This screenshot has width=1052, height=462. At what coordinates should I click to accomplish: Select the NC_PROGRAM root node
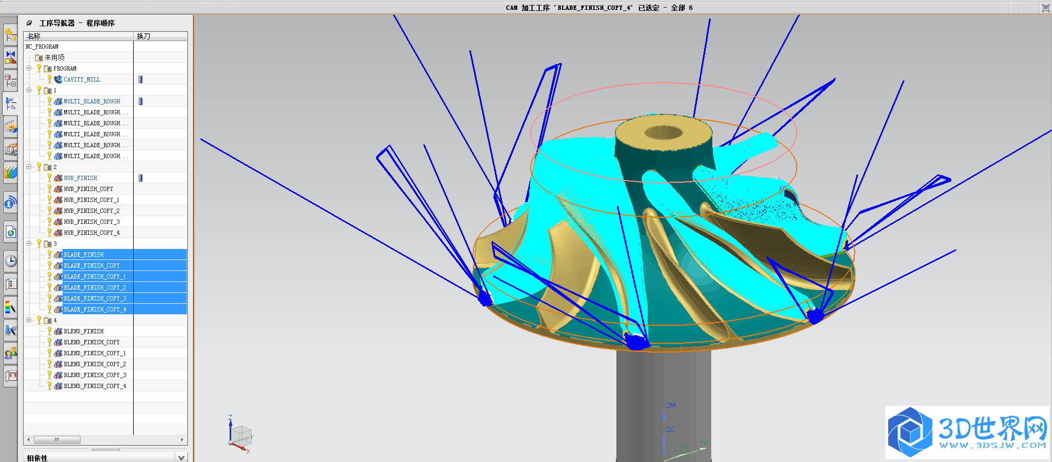[x=42, y=47]
